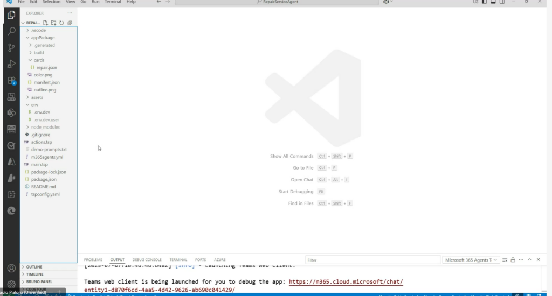Open the Microsoft 365 Agents Toolkit icon
The height and width of the screenshot is (296, 552).
click(x=11, y=97)
